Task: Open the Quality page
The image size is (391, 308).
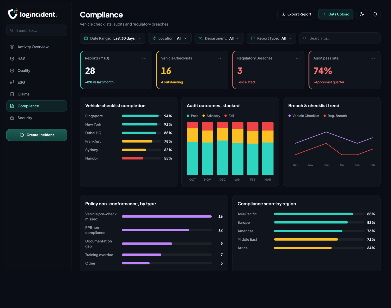Action: coord(36,70)
